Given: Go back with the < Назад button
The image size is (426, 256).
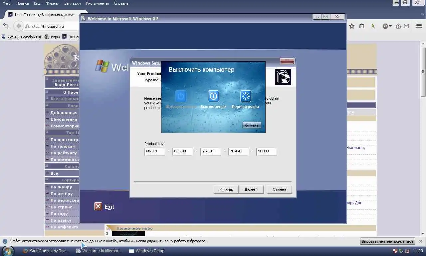Looking at the screenshot, I should [226, 189].
